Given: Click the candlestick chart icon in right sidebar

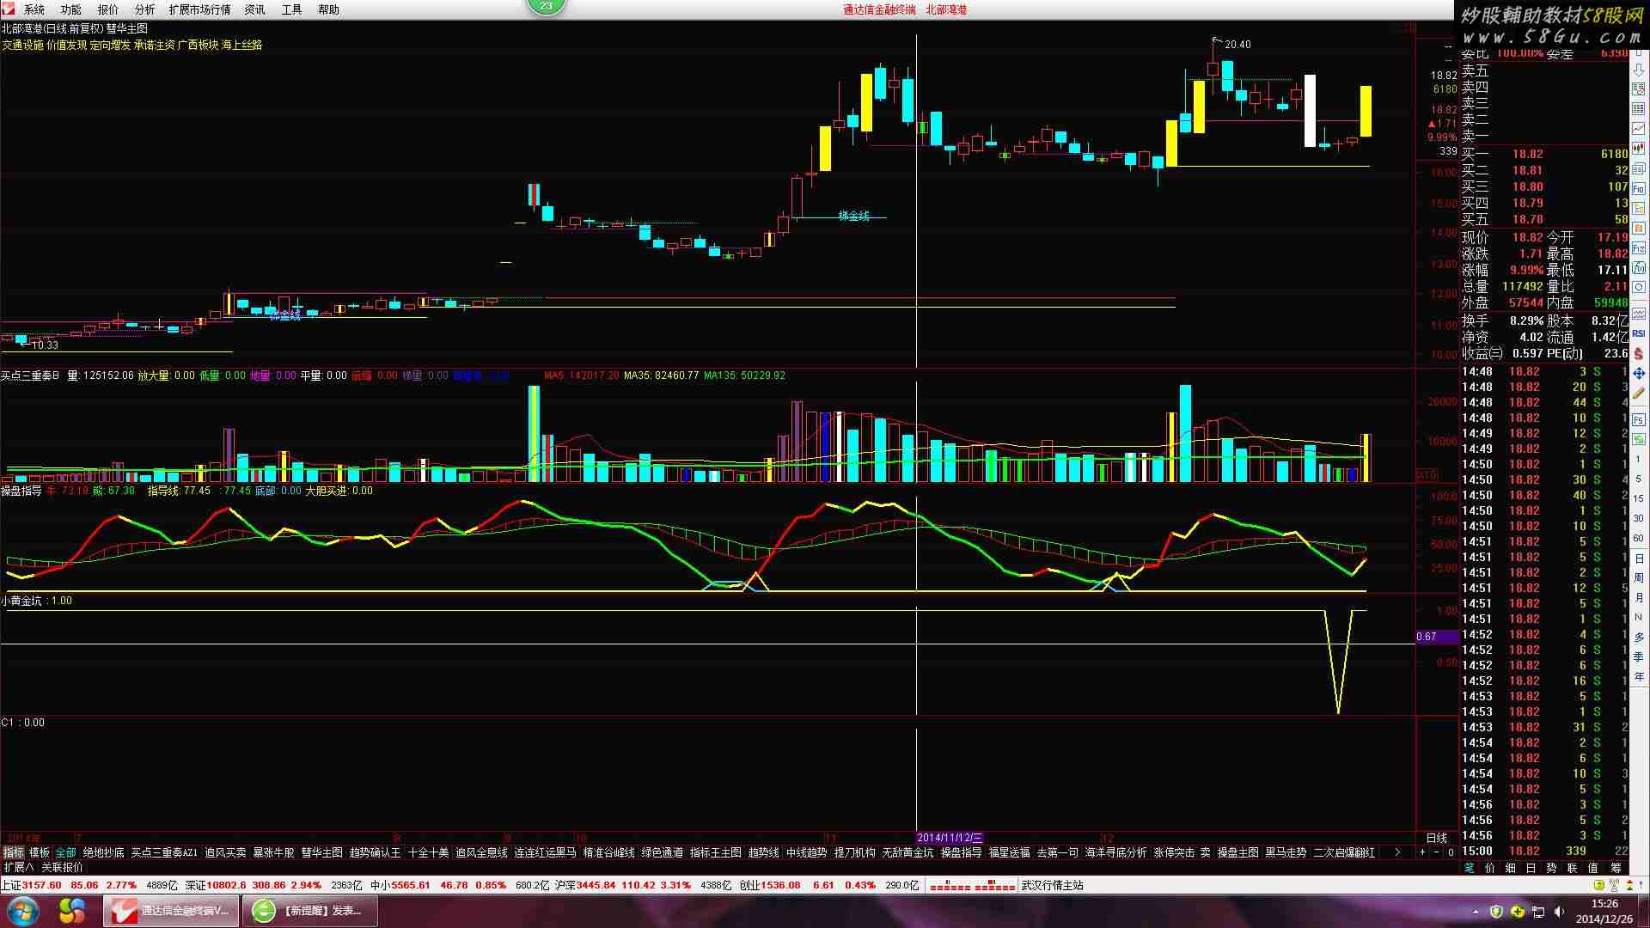Looking at the screenshot, I should 1639,148.
